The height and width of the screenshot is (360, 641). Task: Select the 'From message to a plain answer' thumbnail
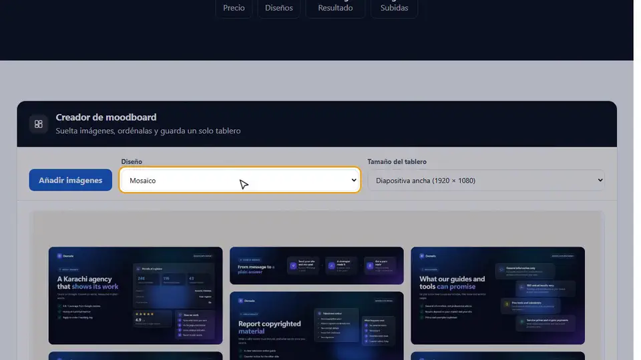(x=316, y=266)
